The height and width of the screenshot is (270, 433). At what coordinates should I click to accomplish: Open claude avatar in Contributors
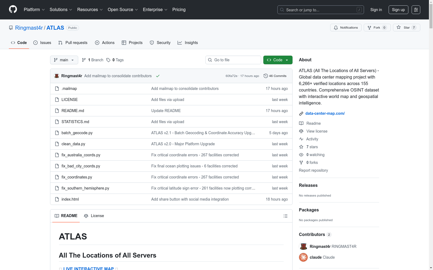coord(303,257)
